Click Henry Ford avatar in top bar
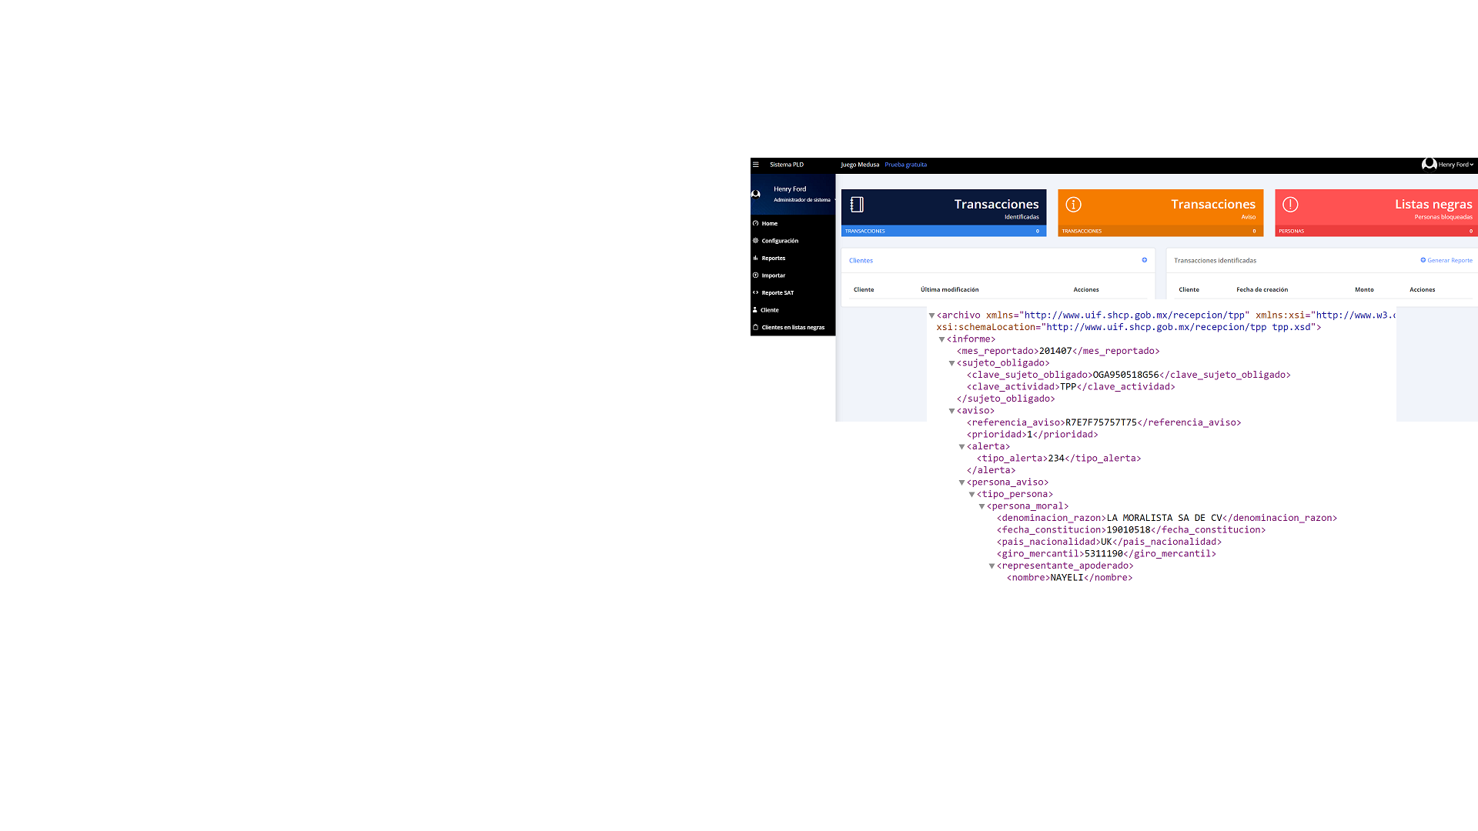This screenshot has height=831, width=1478. pyautogui.click(x=1428, y=164)
